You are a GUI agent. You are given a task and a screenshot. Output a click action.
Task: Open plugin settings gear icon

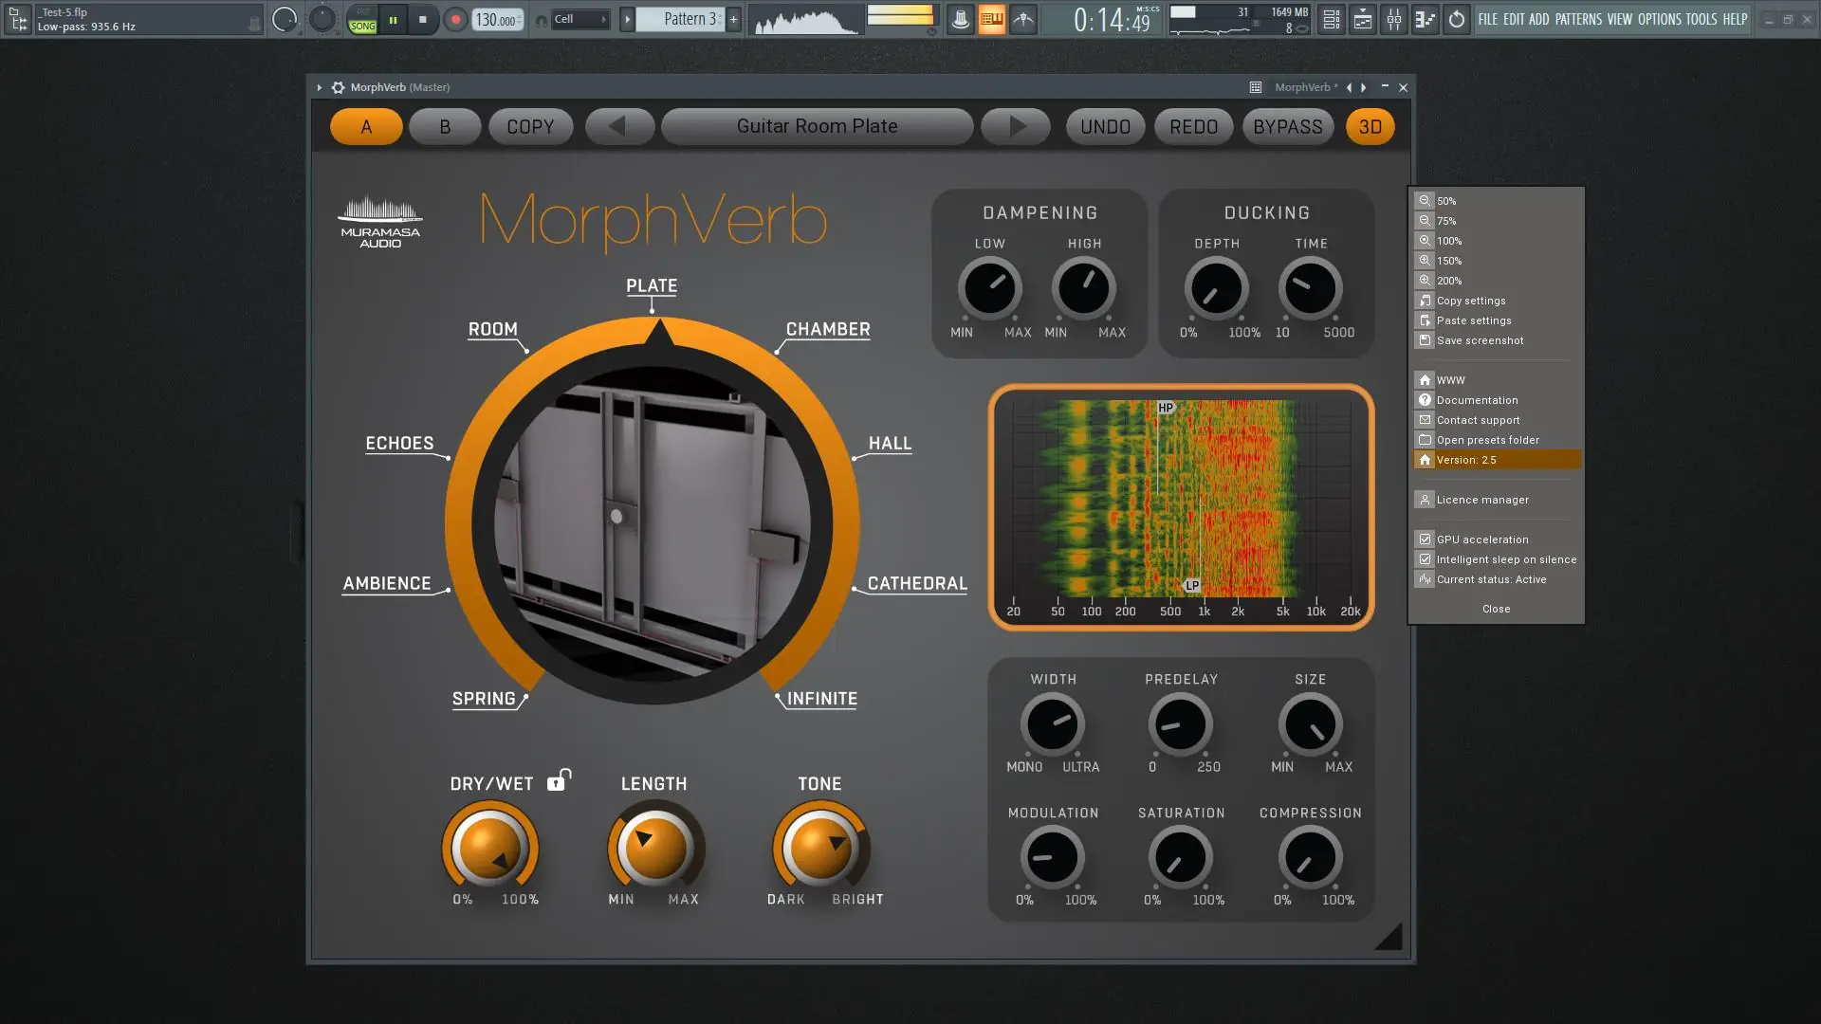tap(338, 87)
